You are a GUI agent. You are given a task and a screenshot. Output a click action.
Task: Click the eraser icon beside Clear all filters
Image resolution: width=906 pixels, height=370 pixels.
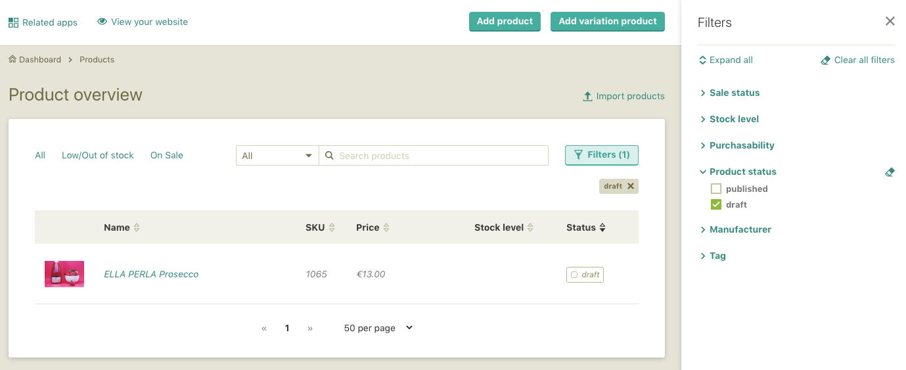click(x=826, y=60)
